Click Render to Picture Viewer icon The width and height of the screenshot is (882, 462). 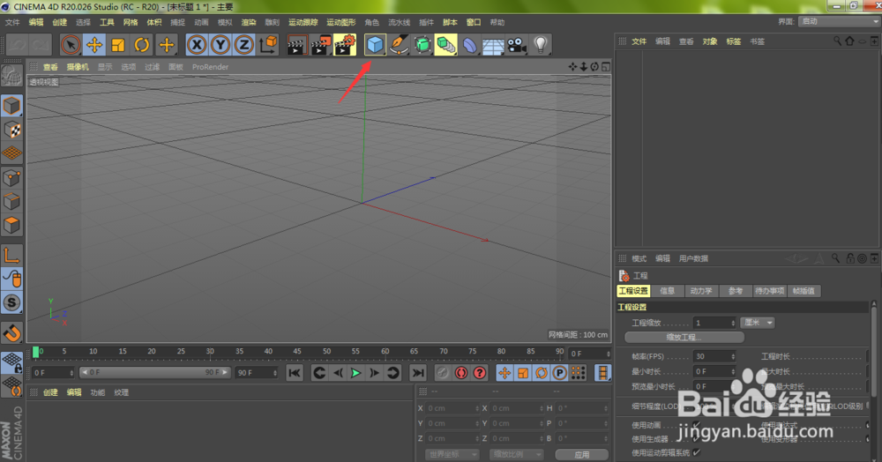click(321, 44)
